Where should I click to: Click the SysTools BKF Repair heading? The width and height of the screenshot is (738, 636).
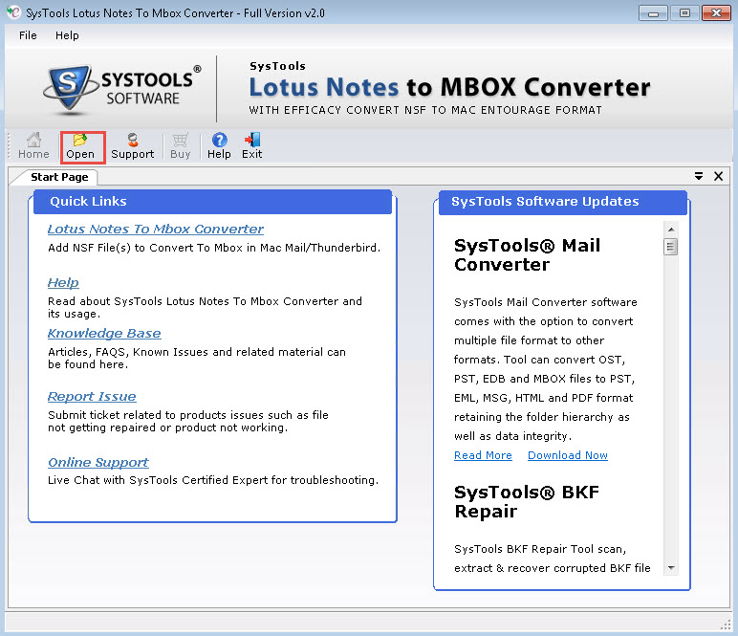[x=527, y=501]
